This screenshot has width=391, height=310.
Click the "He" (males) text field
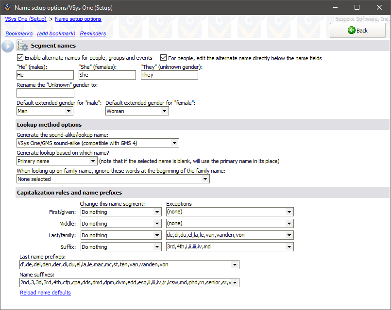click(45, 75)
